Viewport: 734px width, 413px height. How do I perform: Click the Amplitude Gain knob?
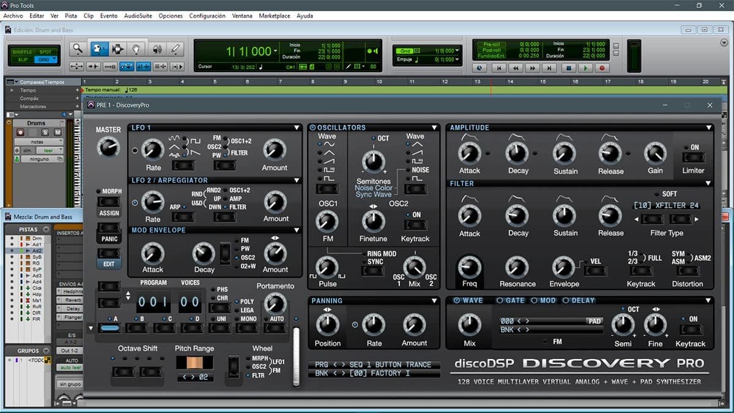pyautogui.click(x=655, y=154)
